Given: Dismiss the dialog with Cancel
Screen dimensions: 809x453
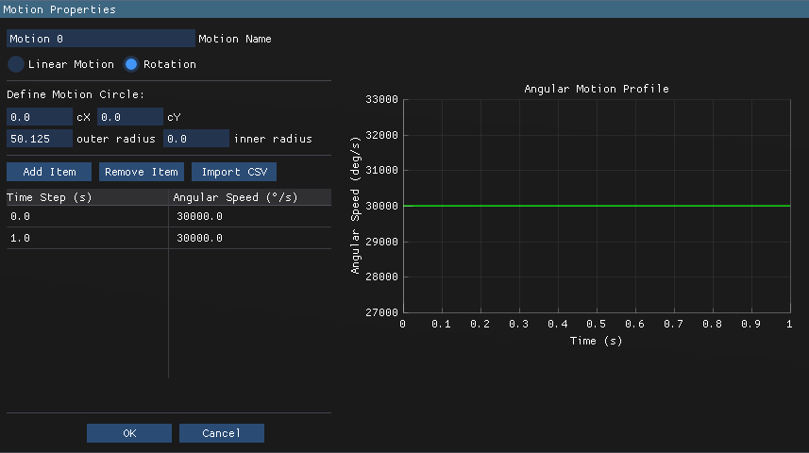Looking at the screenshot, I should (222, 433).
